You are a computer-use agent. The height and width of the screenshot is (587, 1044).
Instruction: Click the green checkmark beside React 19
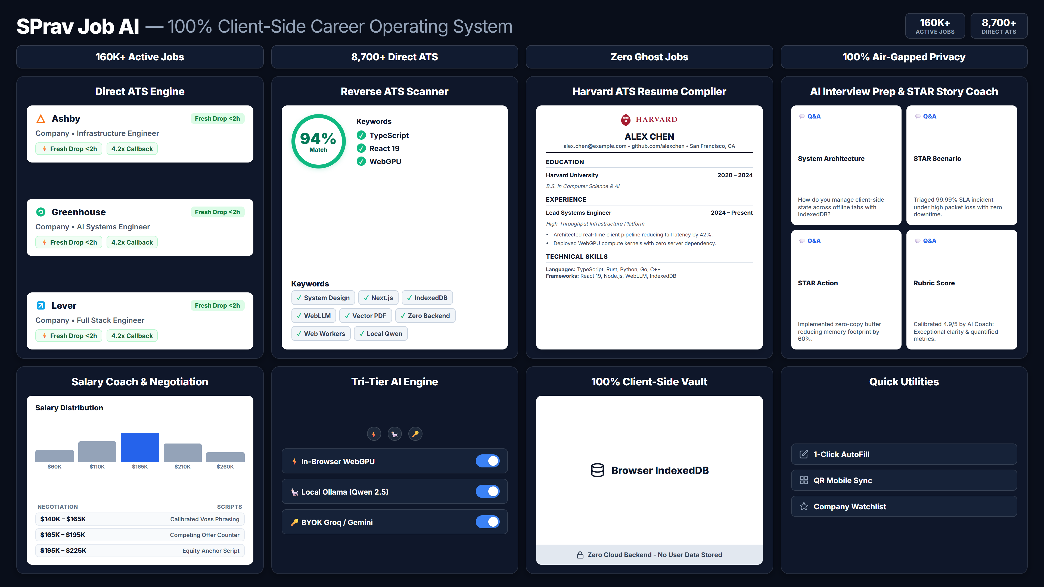(x=361, y=148)
